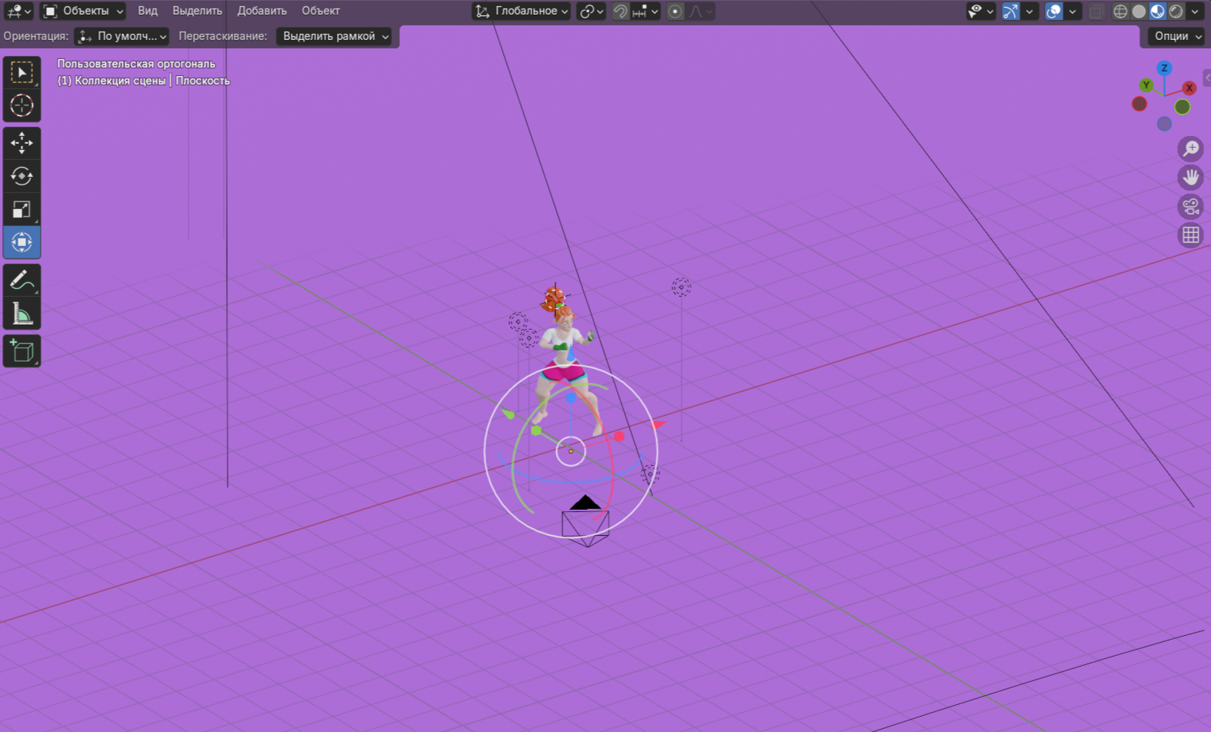
Task: Click the red X axis gizmo ball
Action: [x=1189, y=88]
